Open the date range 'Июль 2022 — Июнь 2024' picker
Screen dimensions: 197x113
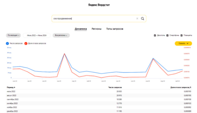click(37, 35)
